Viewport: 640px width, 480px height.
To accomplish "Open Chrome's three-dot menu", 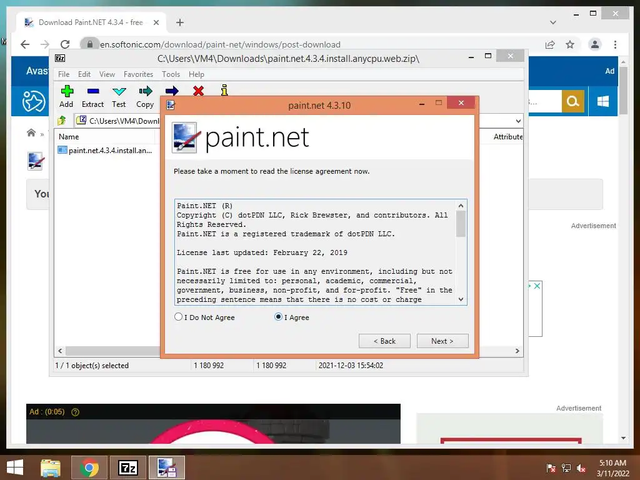I will 615,44.
